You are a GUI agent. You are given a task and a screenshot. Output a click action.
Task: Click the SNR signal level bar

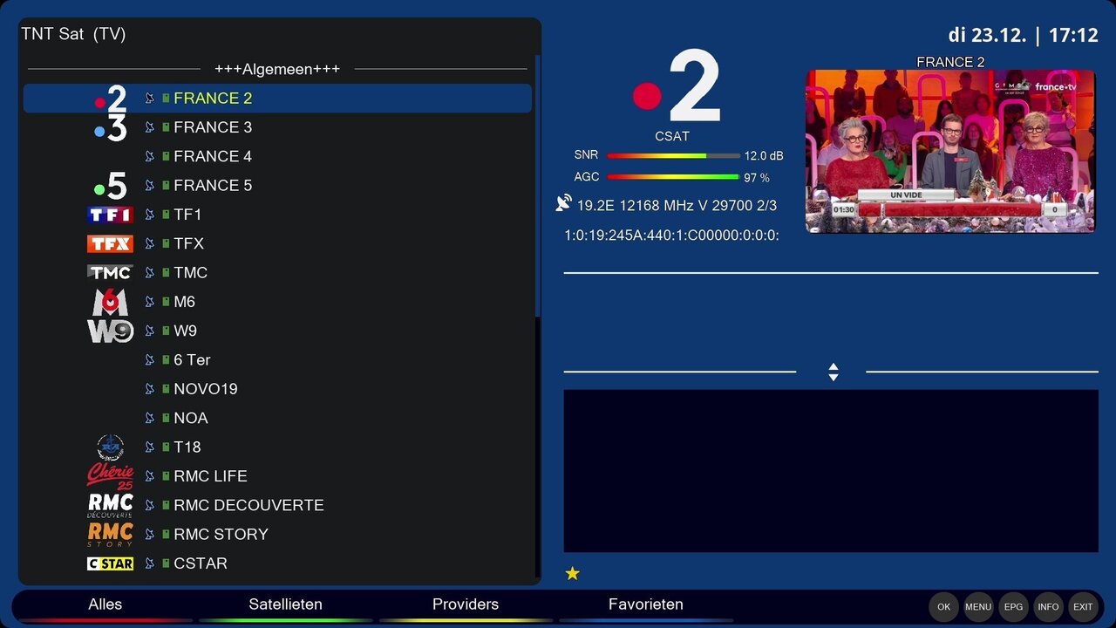[673, 156]
